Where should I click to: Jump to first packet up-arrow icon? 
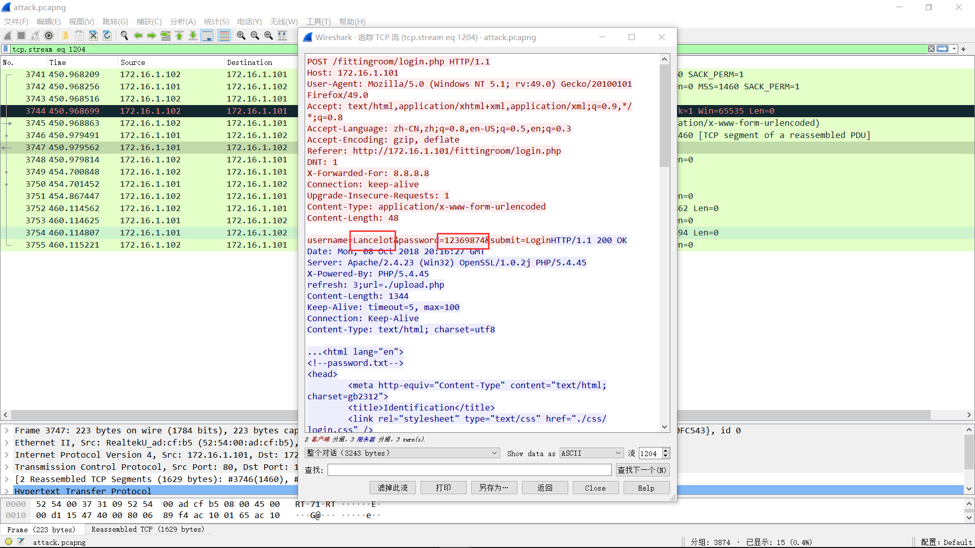179,36
